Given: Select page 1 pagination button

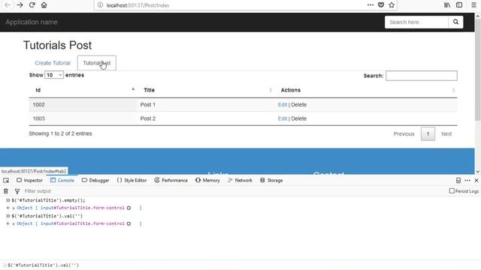Looking at the screenshot, I should [428, 134].
